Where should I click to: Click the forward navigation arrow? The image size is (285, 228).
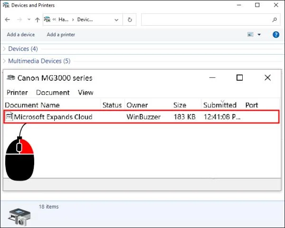click(x=19, y=19)
